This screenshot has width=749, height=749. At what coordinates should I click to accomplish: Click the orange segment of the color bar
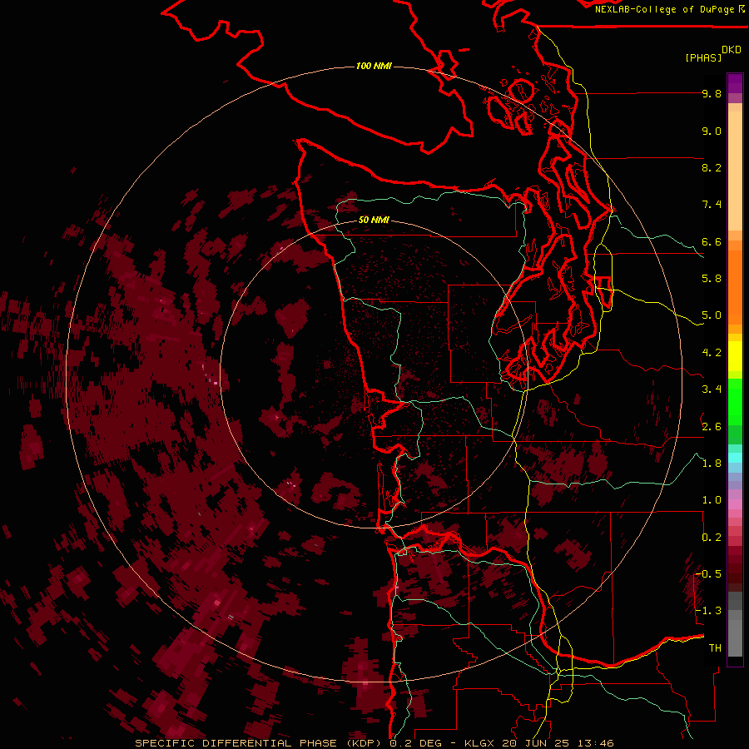point(735,286)
